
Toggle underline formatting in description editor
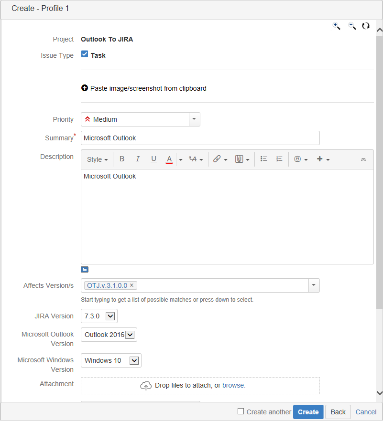click(x=153, y=159)
